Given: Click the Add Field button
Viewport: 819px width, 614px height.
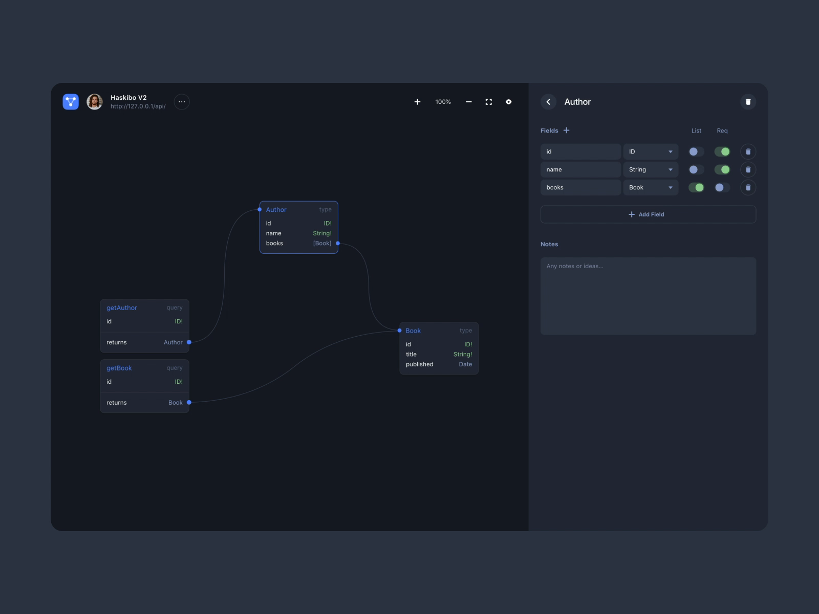Looking at the screenshot, I should 648,214.
